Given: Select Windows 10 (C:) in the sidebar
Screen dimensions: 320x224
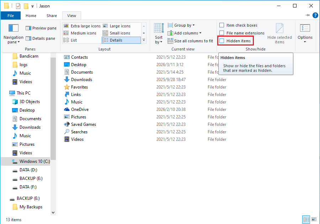Looking at the screenshot, I should pos(32,161).
